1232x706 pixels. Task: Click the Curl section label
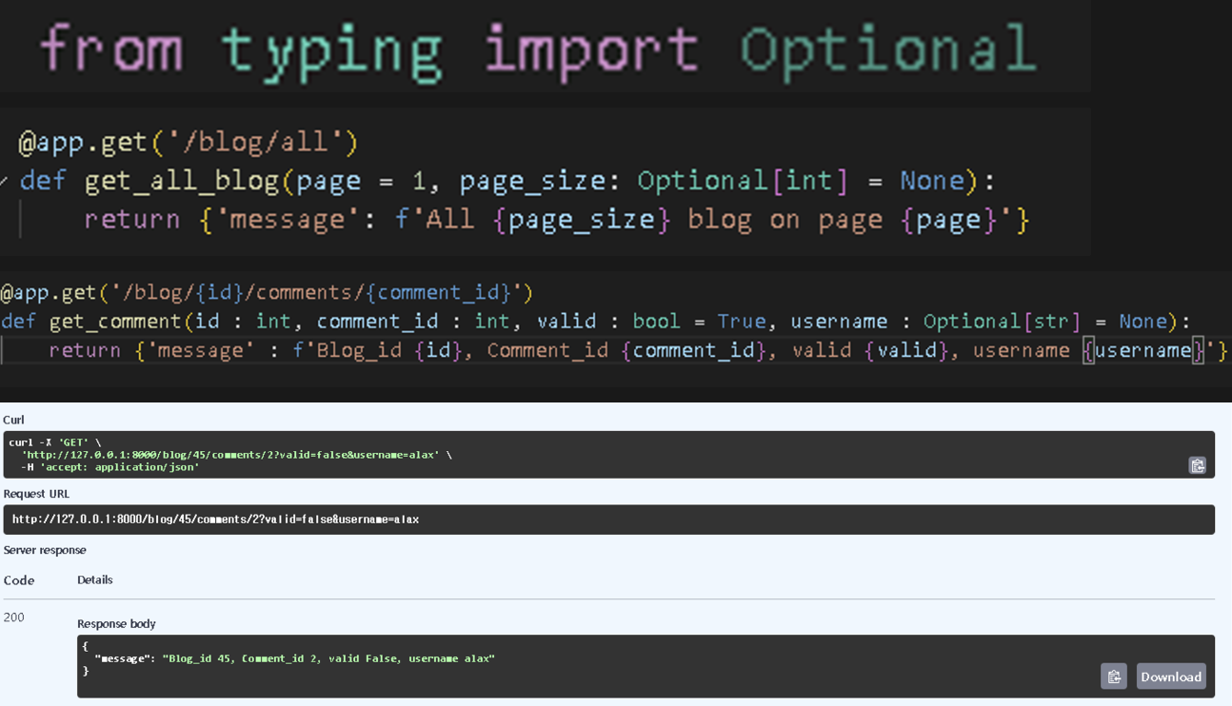click(x=13, y=420)
